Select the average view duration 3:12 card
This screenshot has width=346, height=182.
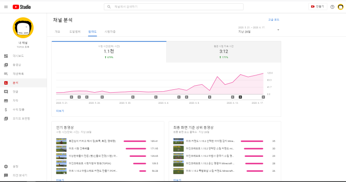click(x=224, y=52)
